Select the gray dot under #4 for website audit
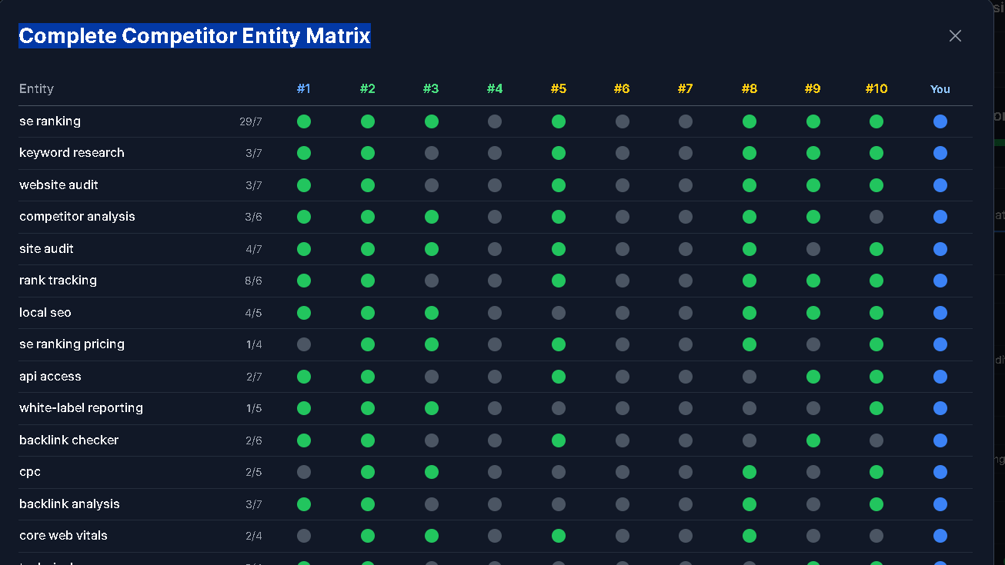The width and height of the screenshot is (1005, 565). [x=495, y=184]
